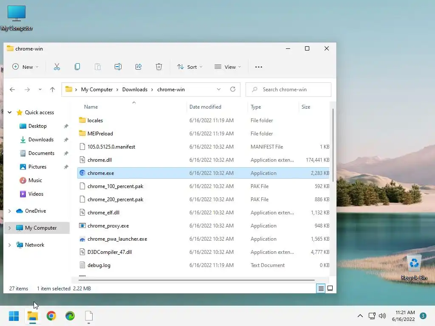Expand the My Computer tree node
The width and height of the screenshot is (435, 326).
tap(10, 228)
